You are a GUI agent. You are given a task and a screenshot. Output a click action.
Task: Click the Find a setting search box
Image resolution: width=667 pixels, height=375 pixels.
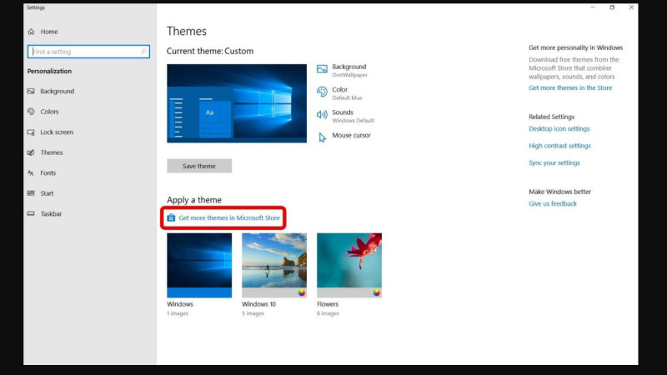point(88,52)
